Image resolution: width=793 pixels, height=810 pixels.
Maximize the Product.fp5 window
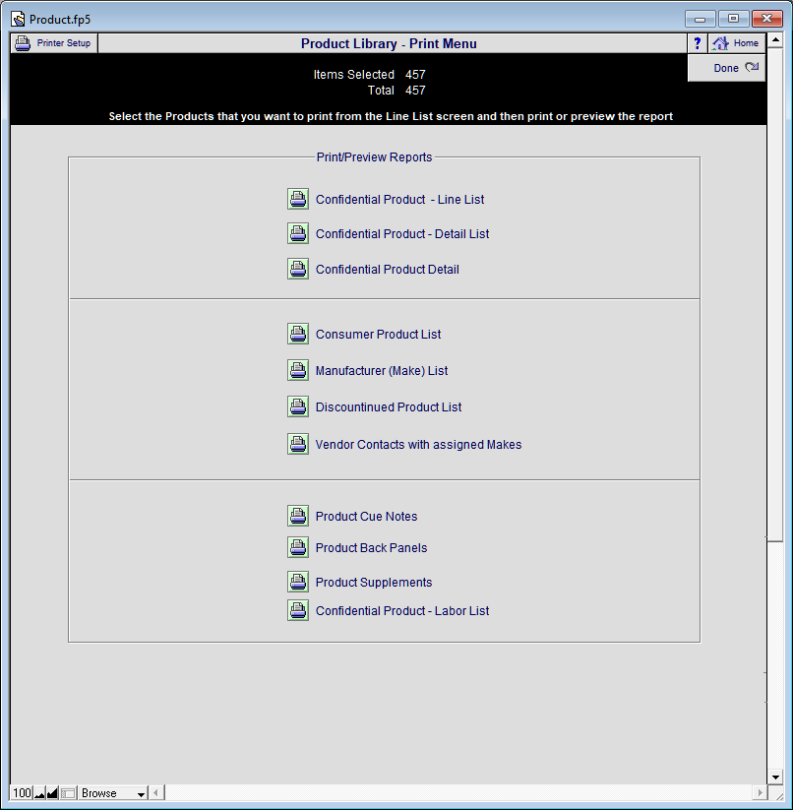click(733, 19)
